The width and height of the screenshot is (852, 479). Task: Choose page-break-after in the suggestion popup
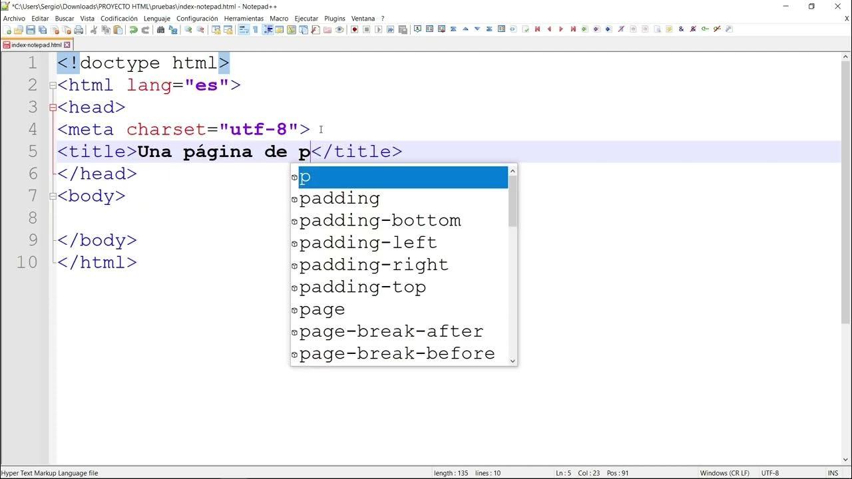pos(391,331)
